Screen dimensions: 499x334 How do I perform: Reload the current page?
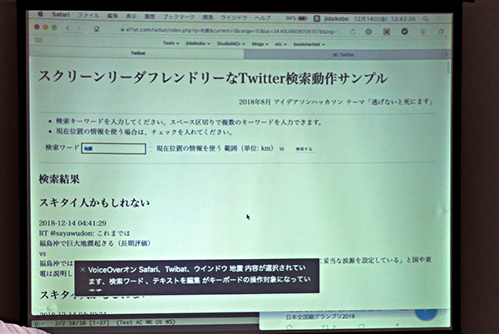[353, 32]
